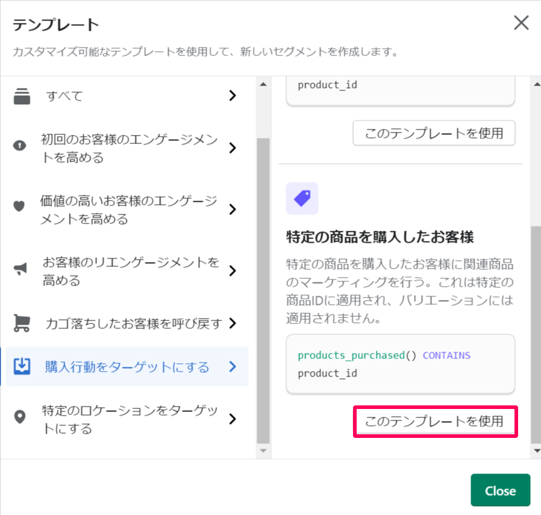Select お客様のリエンゲージメントを高める category

131,272
